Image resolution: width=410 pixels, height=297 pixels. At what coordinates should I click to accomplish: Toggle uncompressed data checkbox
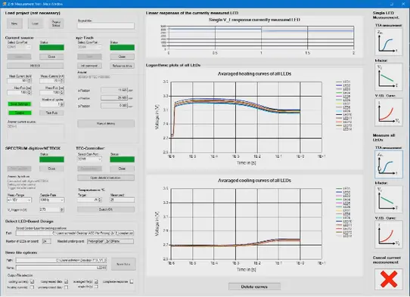click(x=66, y=287)
